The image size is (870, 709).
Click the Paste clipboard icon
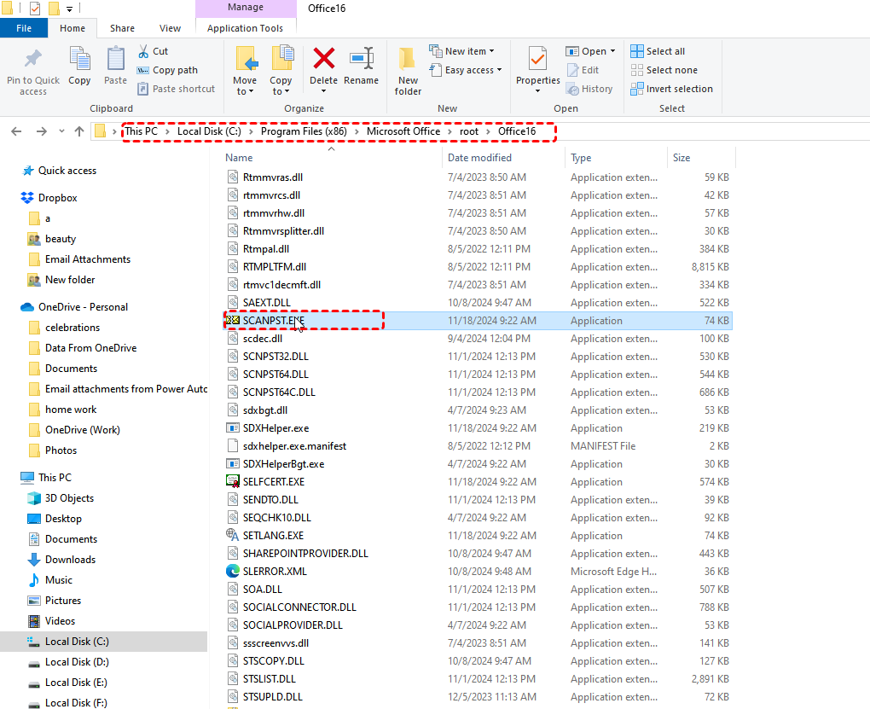click(x=115, y=59)
